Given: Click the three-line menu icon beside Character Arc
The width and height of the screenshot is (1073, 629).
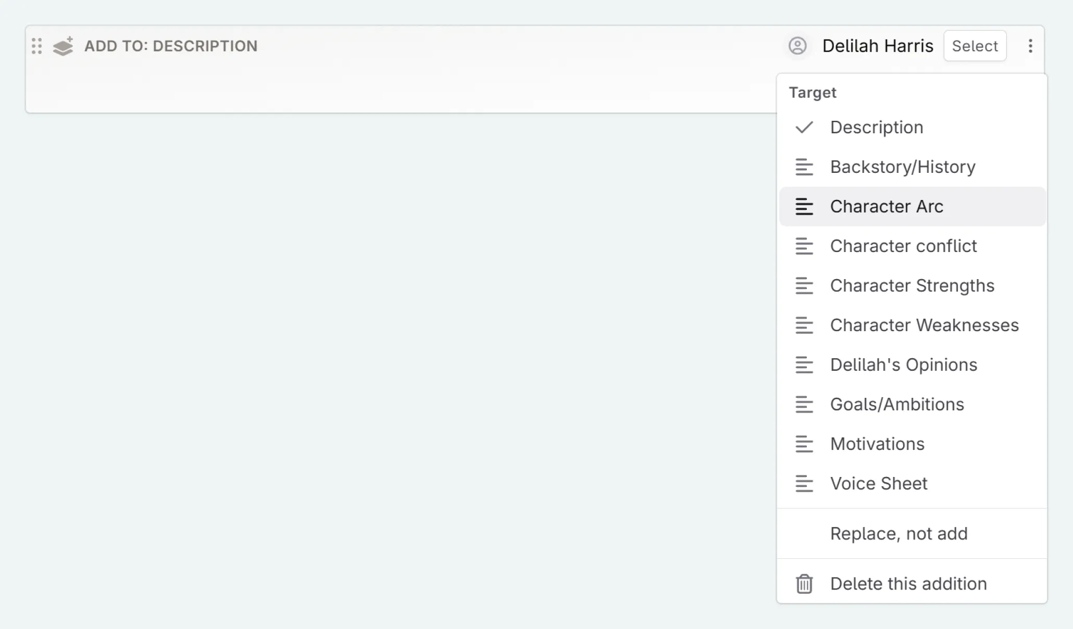Looking at the screenshot, I should [804, 206].
